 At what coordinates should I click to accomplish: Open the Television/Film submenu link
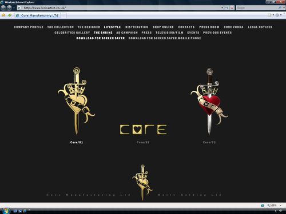point(169,33)
